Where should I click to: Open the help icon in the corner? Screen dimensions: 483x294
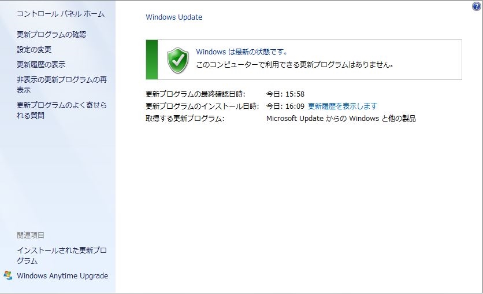coord(476,6)
